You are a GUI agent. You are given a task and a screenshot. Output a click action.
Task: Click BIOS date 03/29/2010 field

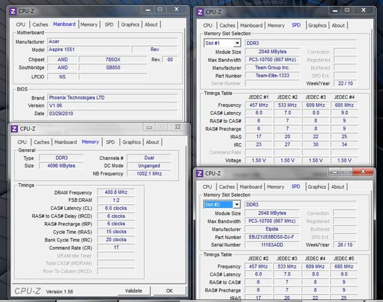(x=113, y=113)
